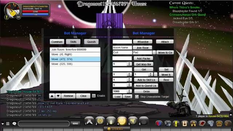
Task: Click the #Random button
Action: (143, 42)
